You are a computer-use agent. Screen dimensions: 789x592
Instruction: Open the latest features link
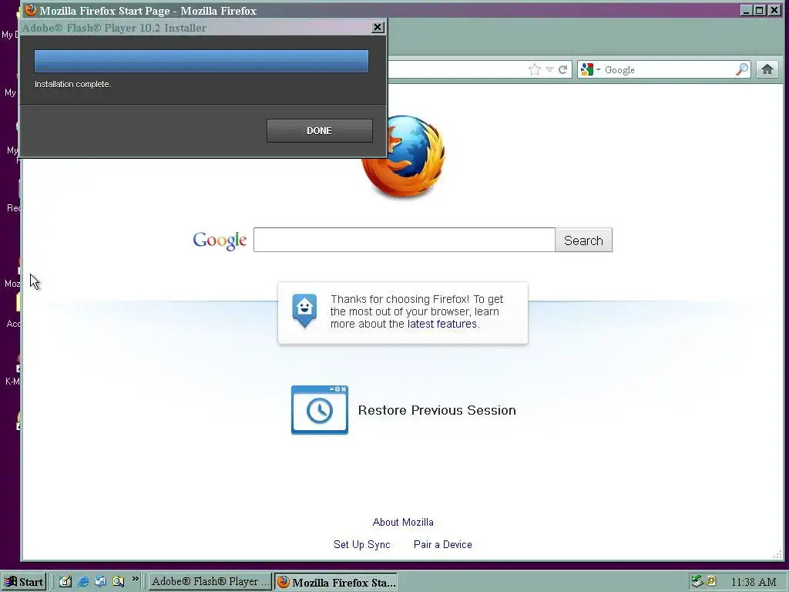point(442,324)
